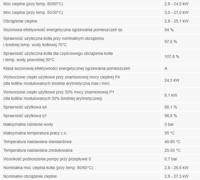Click the 0,7 bar pump head value
The height and width of the screenshot is (180, 200).
click(x=171, y=159)
